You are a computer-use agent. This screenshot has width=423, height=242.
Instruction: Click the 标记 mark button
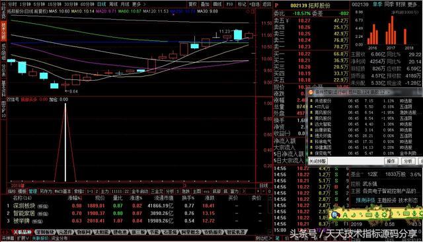(242, 5)
